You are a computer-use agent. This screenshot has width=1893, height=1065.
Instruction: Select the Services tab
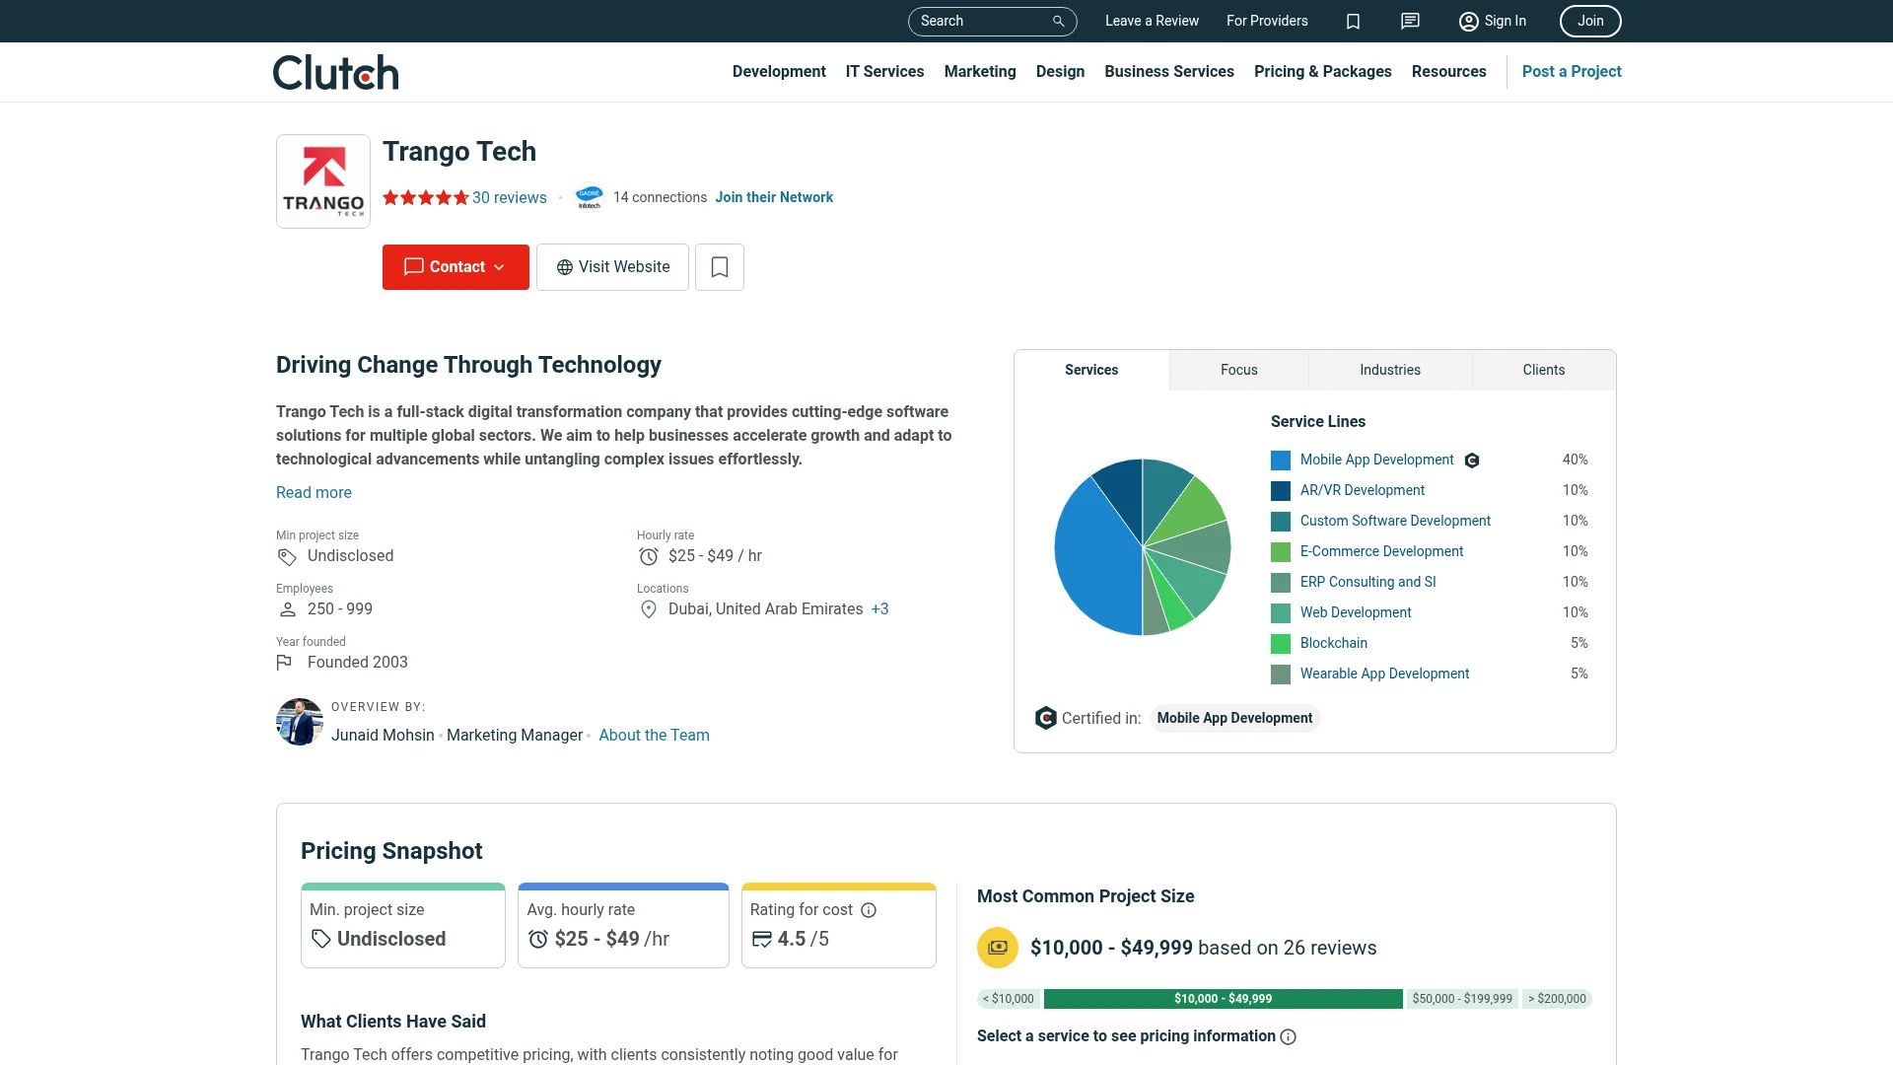pos(1091,370)
